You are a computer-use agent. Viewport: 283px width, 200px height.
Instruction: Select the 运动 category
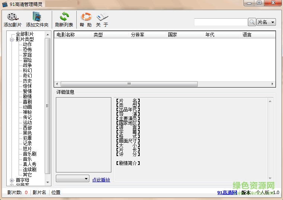27,123
